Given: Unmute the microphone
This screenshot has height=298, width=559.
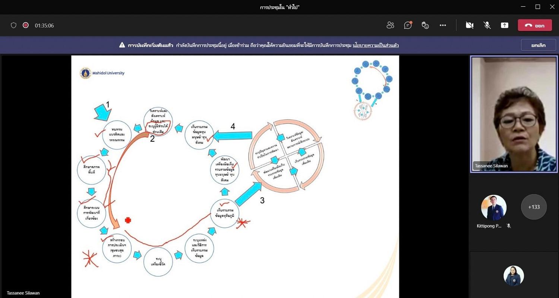Looking at the screenshot, I should click(487, 25).
